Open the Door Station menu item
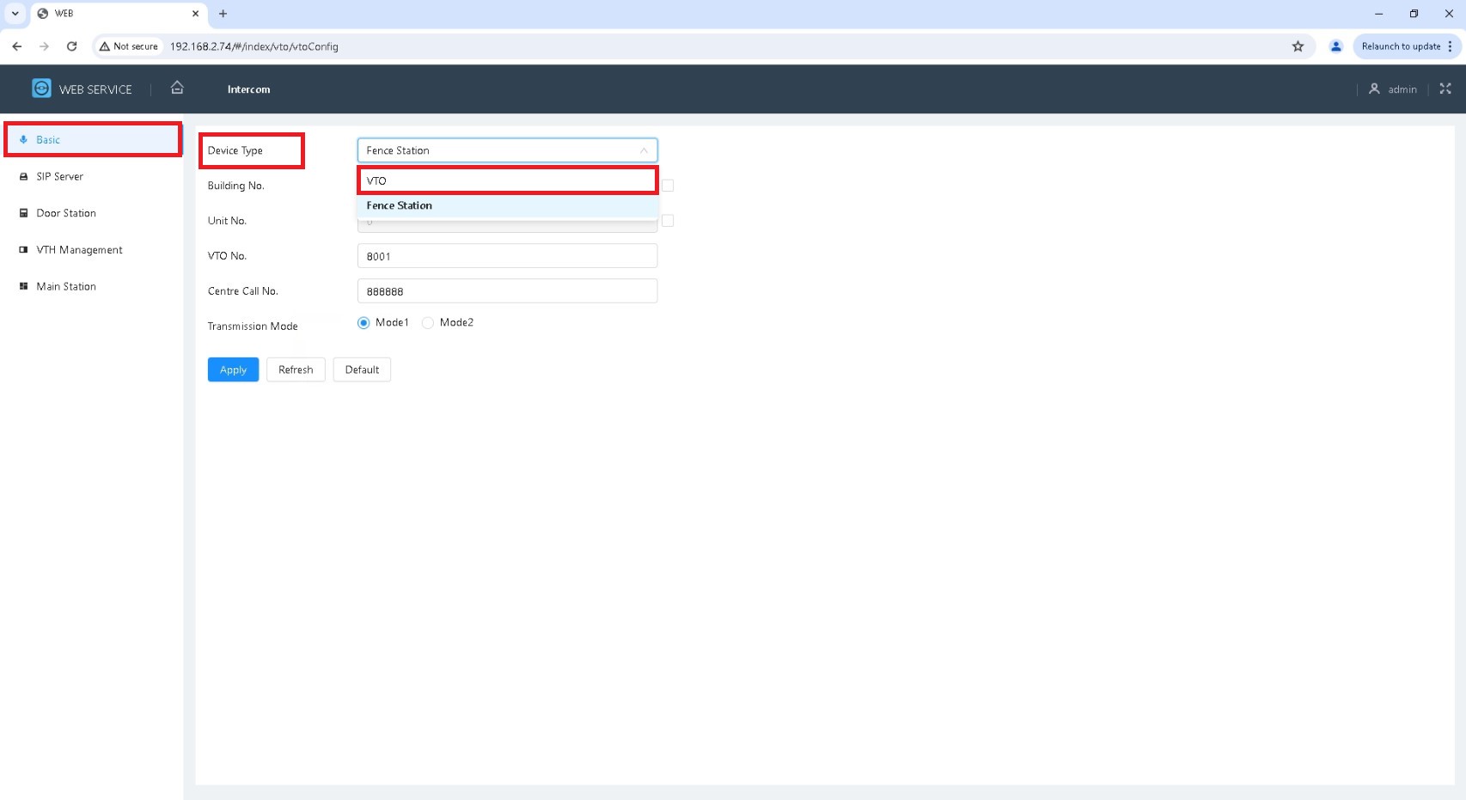 pos(92,213)
